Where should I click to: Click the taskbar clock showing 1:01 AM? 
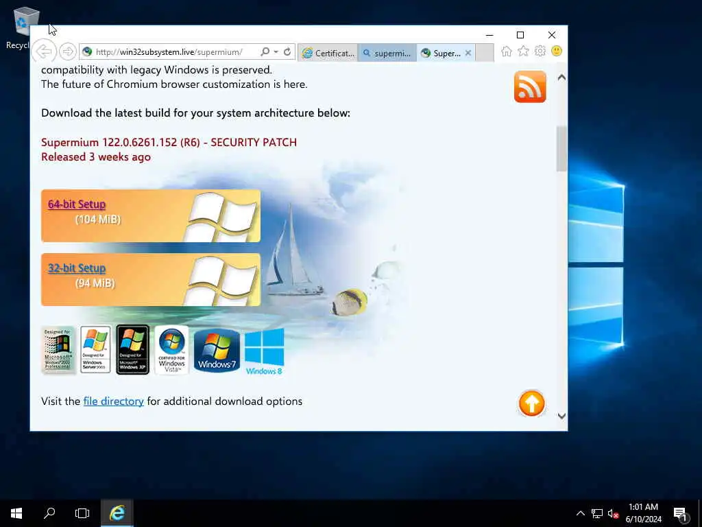click(x=643, y=513)
